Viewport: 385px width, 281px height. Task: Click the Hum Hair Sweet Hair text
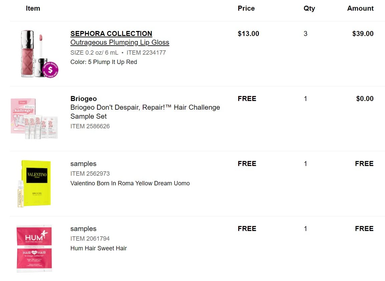pos(98,248)
